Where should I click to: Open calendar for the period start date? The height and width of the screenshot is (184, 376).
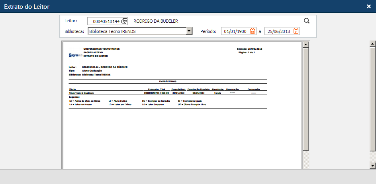(x=253, y=31)
